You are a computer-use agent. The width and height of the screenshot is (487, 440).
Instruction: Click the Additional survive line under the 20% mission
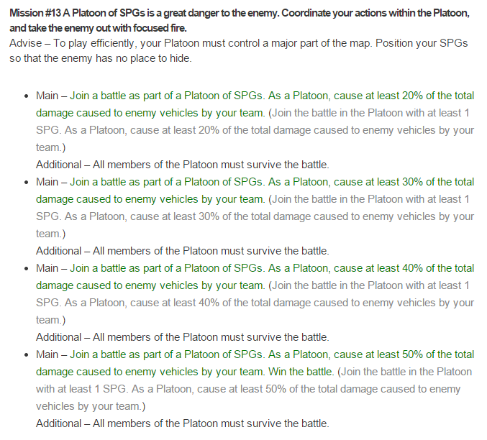point(183,165)
